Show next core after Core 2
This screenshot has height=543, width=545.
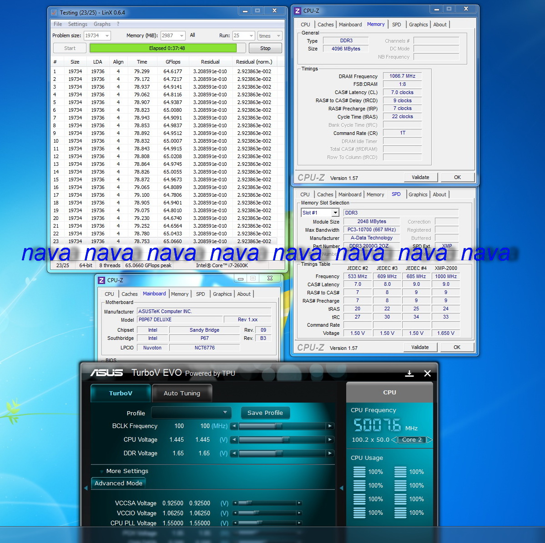pyautogui.click(x=429, y=440)
